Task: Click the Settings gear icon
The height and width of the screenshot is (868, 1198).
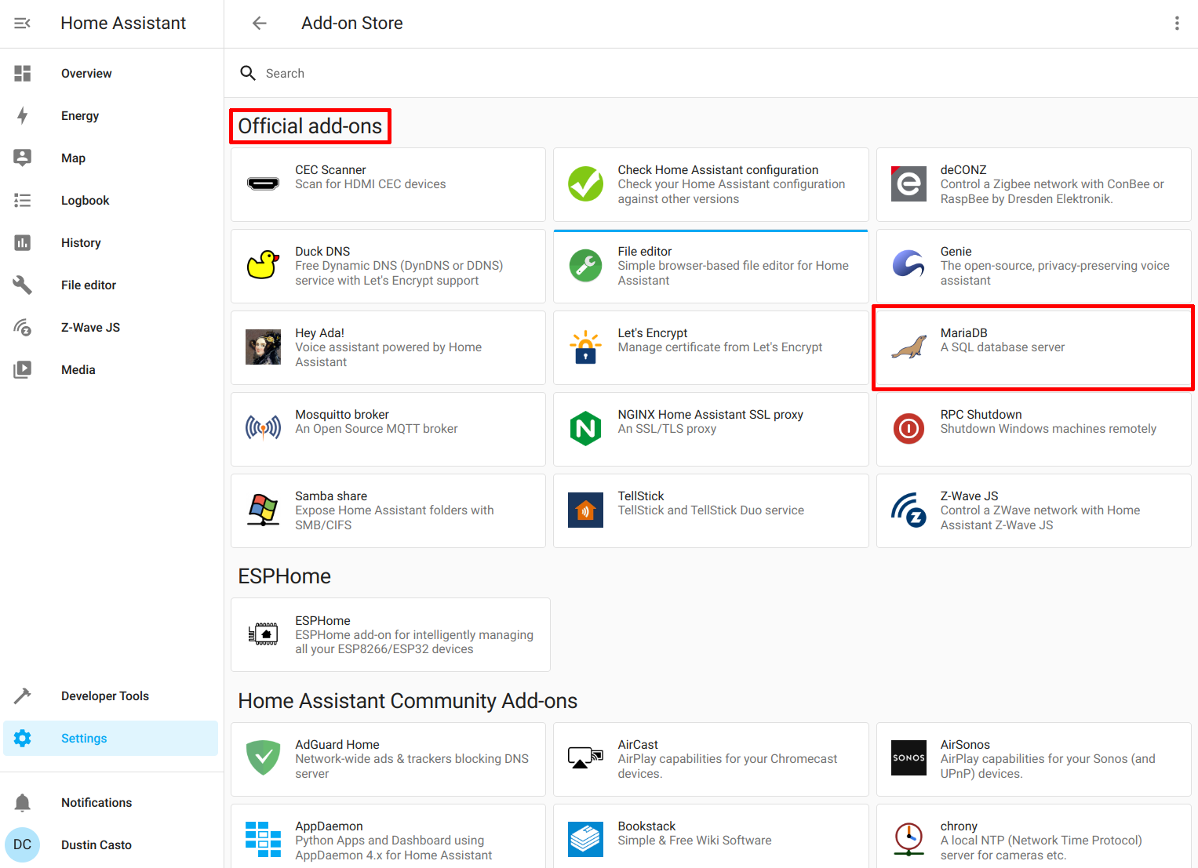Action: (23, 739)
